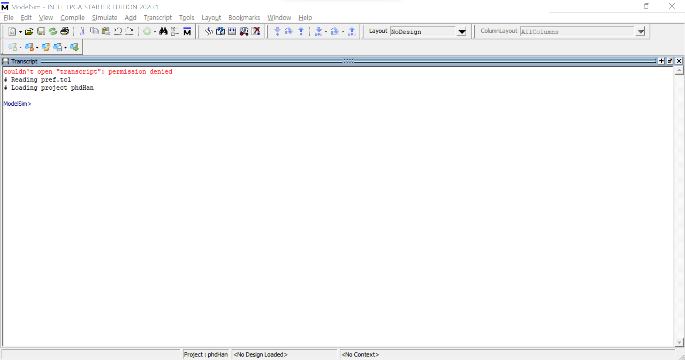Expand the Step Into Current dropdown arrow
Viewport: 685px width, 360px height.
pos(326,32)
